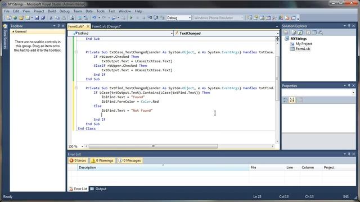Uncomment the selected lines icon
This screenshot has width=360, height=202.
(86, 17)
